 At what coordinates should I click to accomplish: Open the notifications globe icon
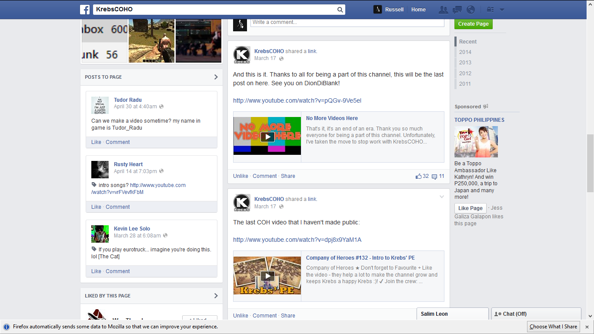click(x=471, y=10)
